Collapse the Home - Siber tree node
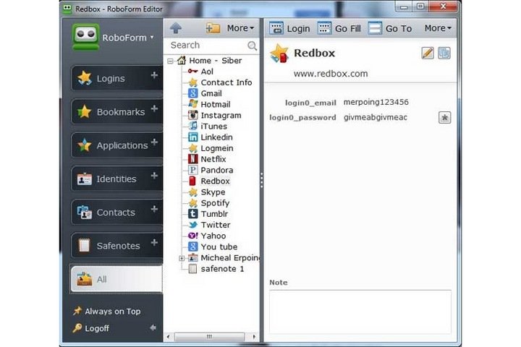 point(171,61)
